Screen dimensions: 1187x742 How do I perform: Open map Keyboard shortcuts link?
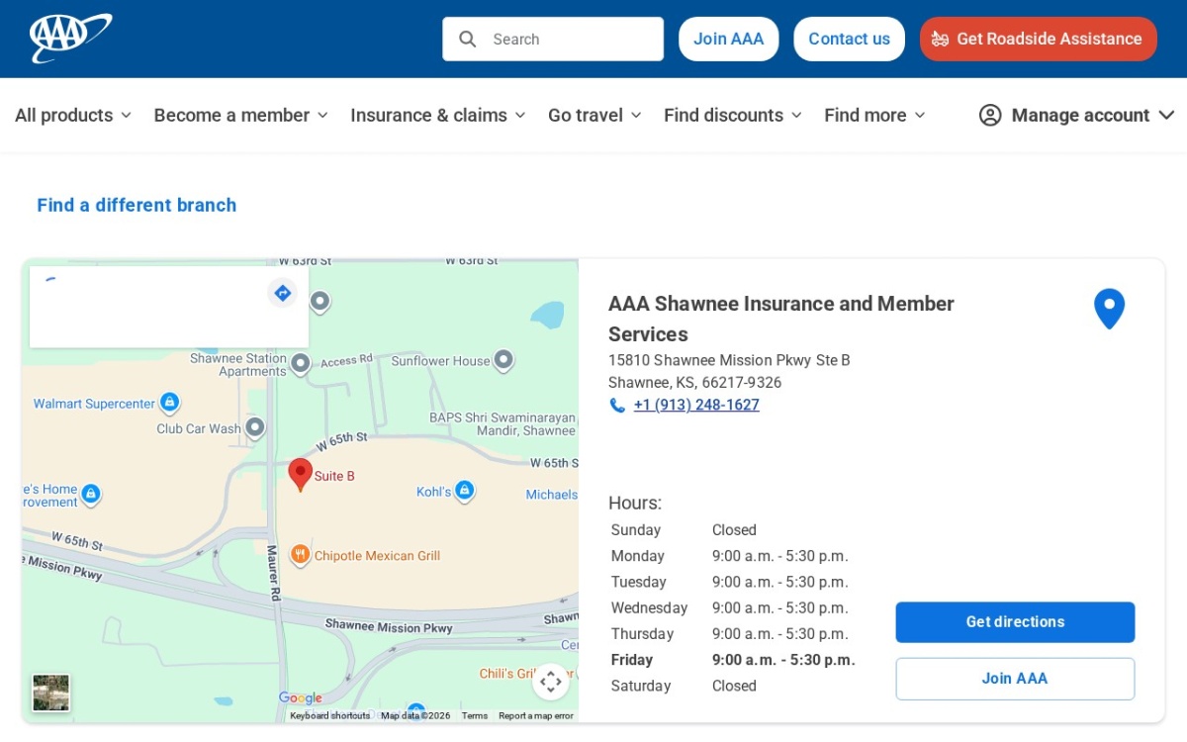[x=329, y=715]
